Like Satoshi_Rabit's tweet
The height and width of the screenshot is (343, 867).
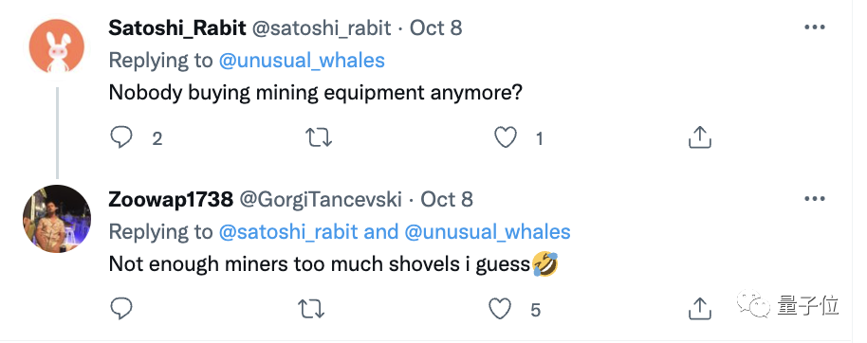(505, 137)
